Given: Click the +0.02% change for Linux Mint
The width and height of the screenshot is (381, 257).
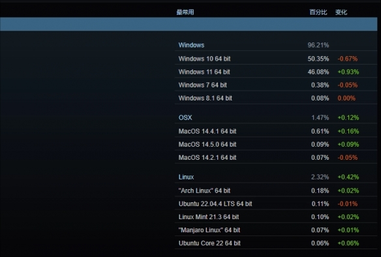Looking at the screenshot, I should [x=348, y=217].
